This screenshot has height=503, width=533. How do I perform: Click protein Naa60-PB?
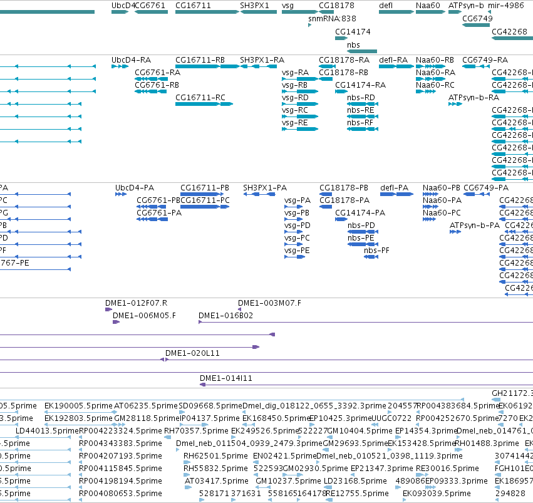tap(441, 187)
